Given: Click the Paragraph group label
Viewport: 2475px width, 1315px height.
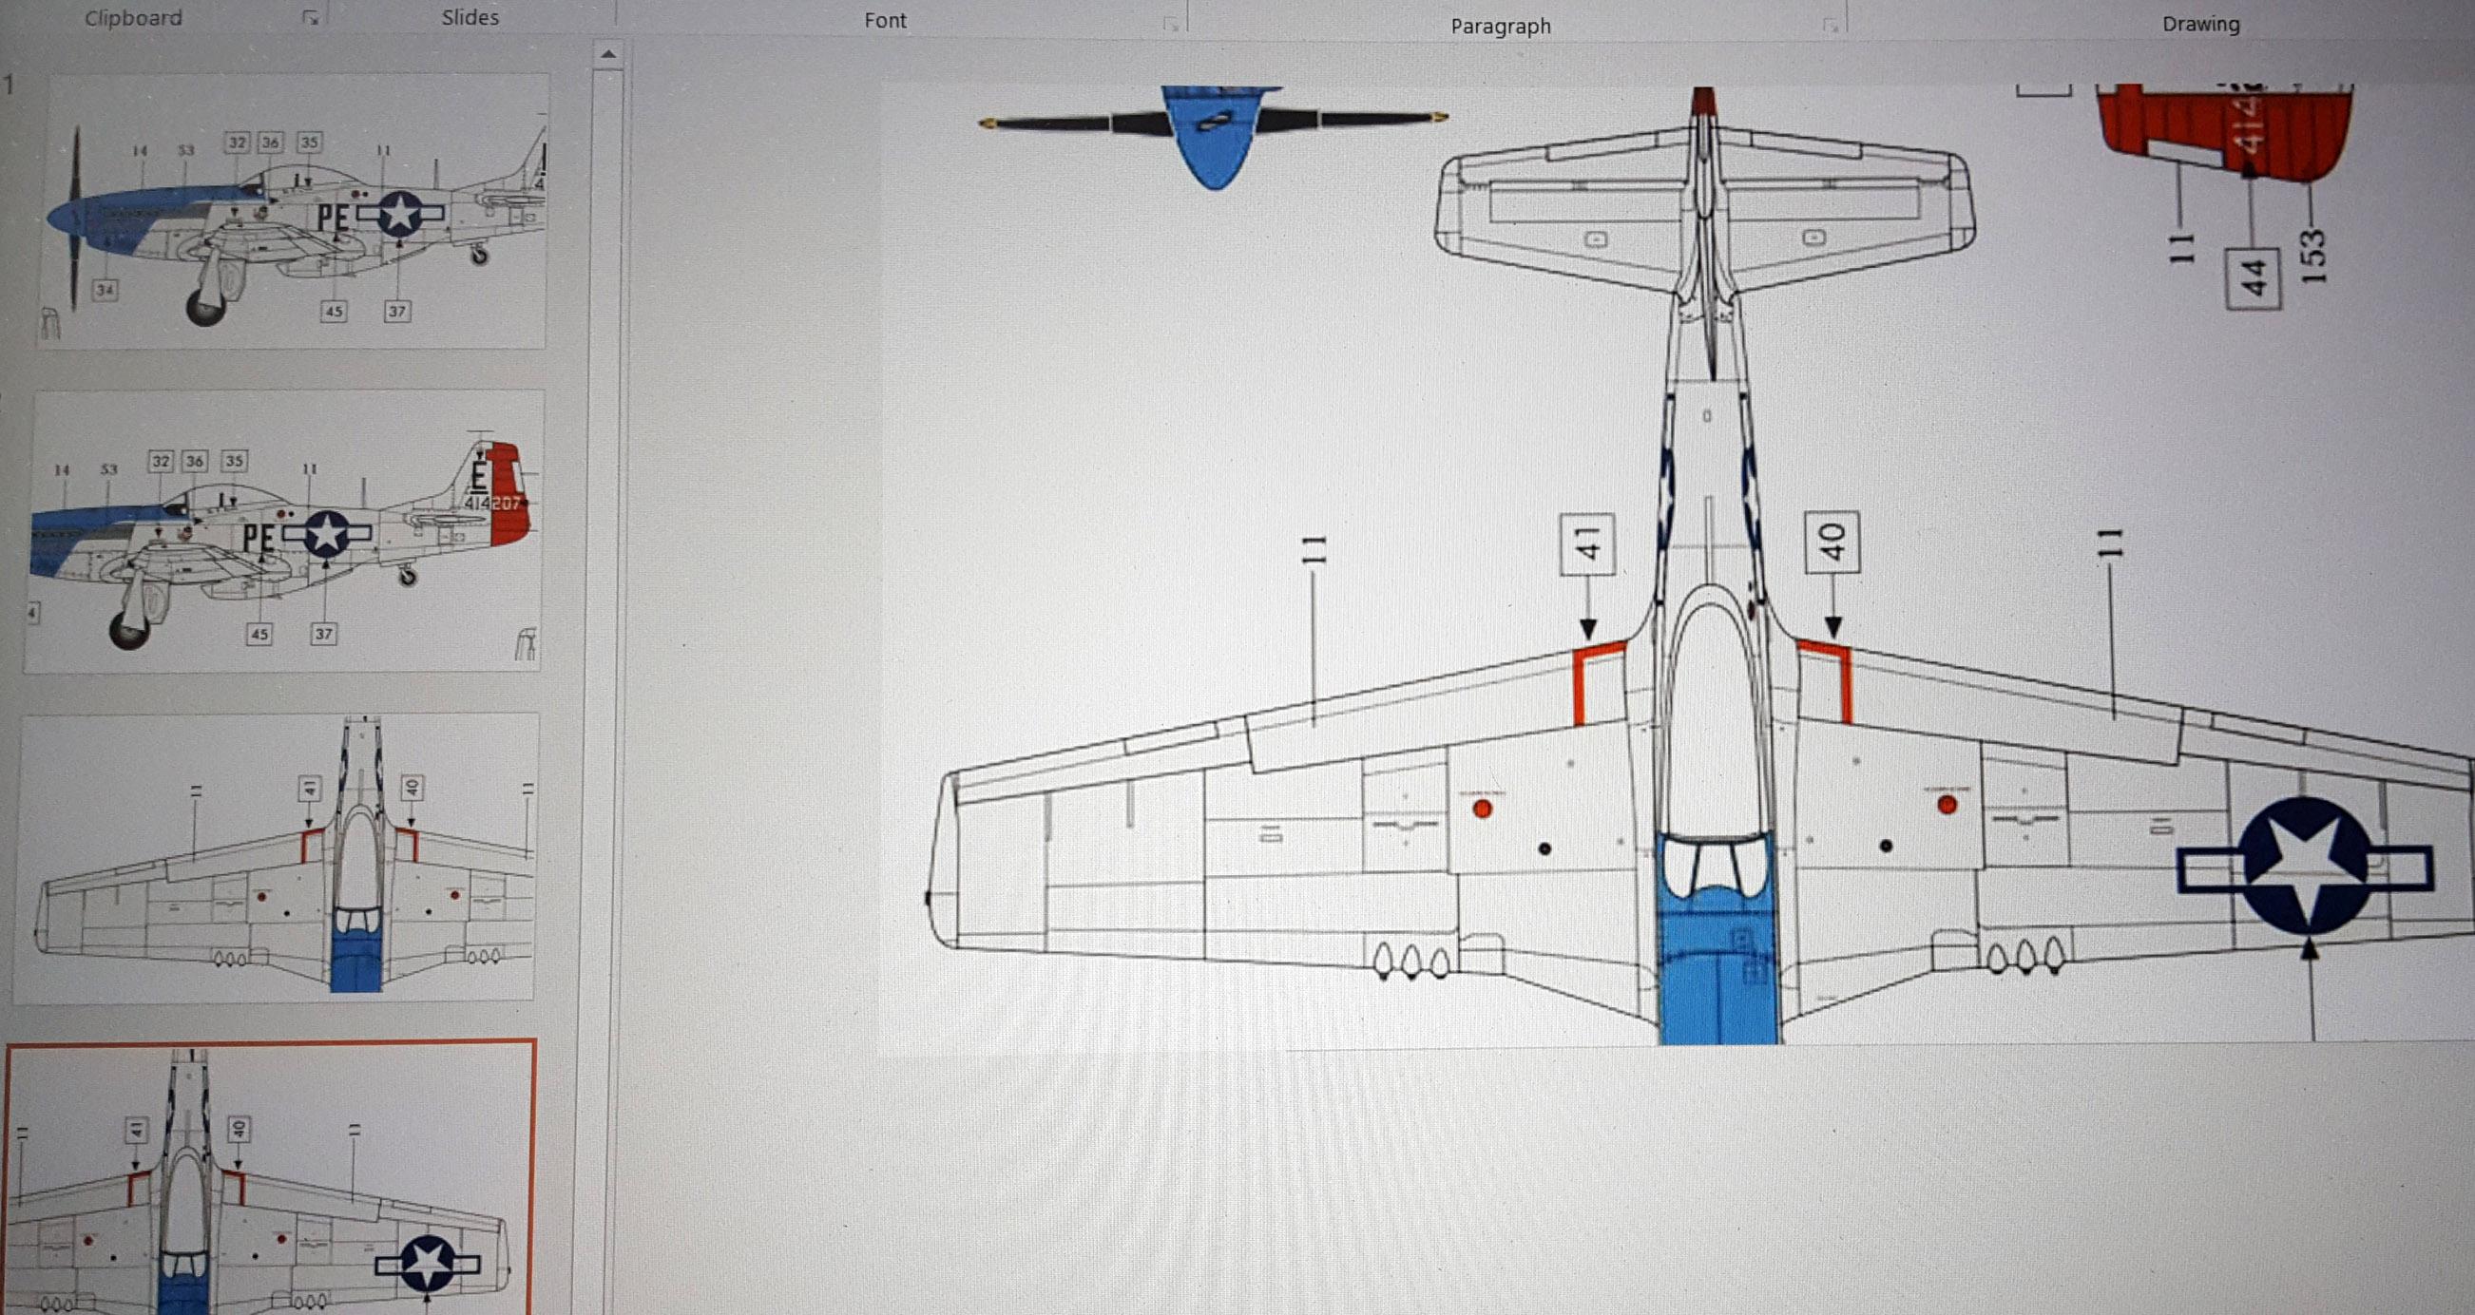Looking at the screenshot, I should tap(1501, 26).
